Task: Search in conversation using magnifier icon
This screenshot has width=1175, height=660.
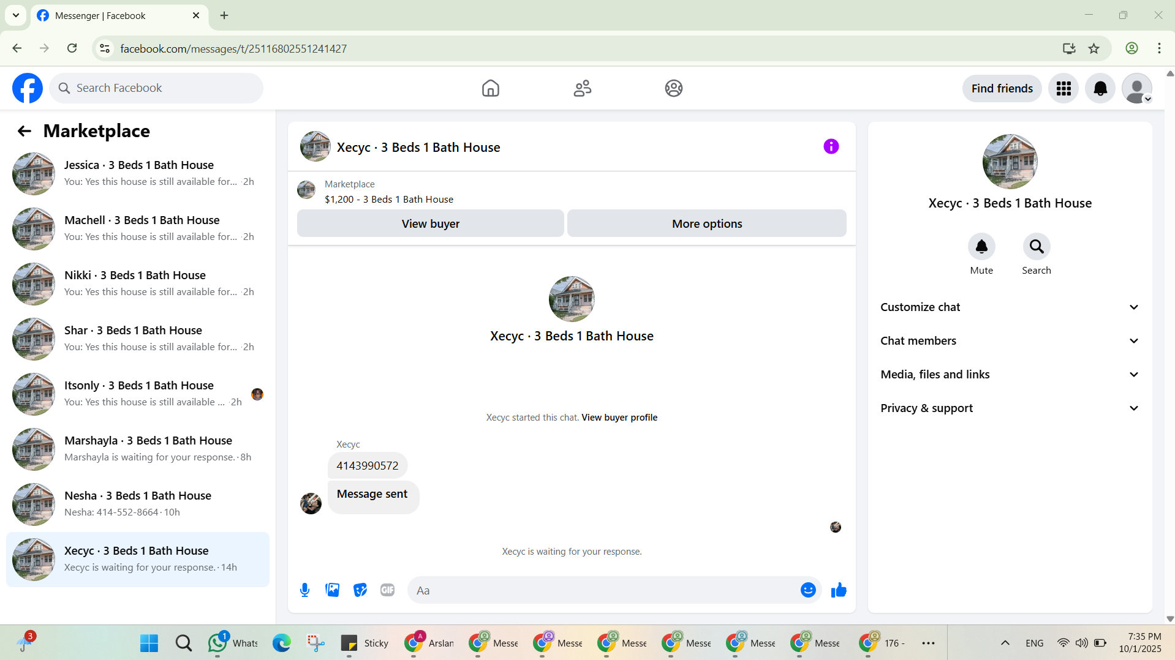Action: [x=1037, y=246]
